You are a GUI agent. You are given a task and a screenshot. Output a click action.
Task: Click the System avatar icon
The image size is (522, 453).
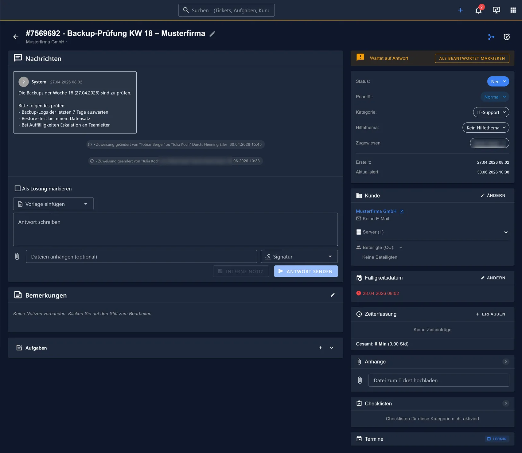[24, 82]
